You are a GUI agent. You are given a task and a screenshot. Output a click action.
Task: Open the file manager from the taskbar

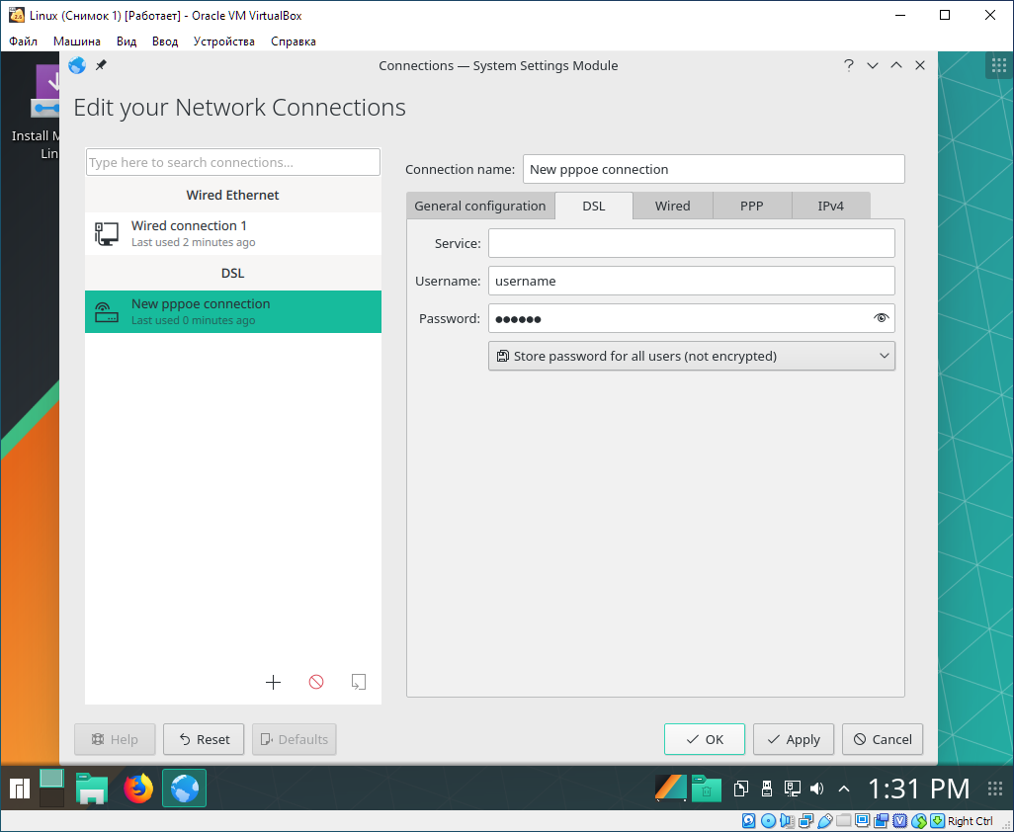[92, 789]
